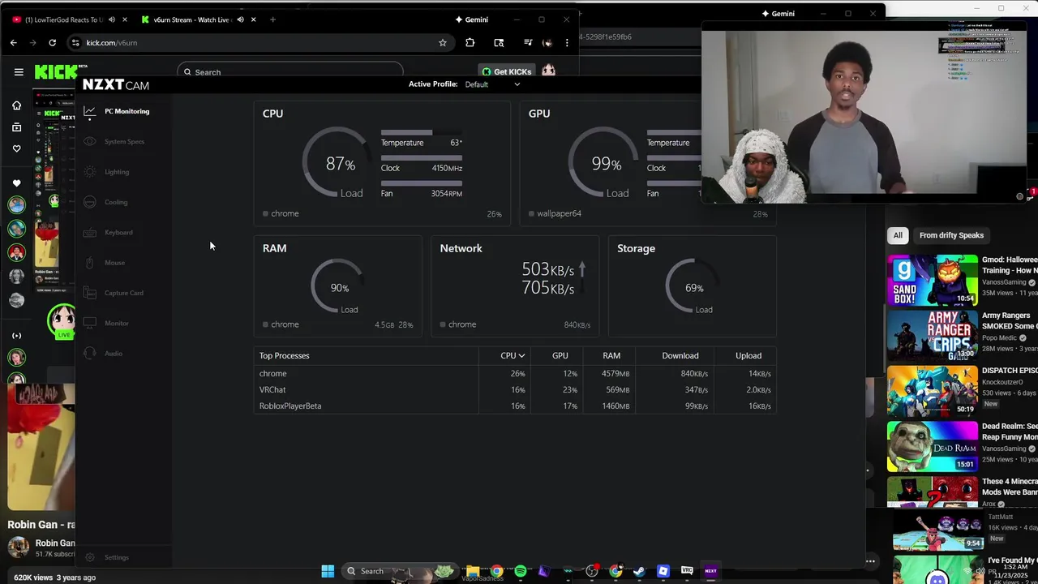Click the Kick home icon in sidebar

pyautogui.click(x=16, y=105)
